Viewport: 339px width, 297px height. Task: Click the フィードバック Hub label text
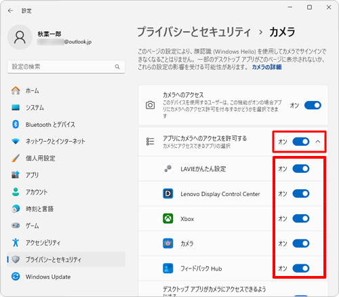tap(201, 269)
